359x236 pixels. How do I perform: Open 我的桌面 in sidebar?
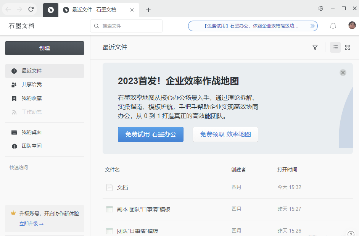pos(45,132)
